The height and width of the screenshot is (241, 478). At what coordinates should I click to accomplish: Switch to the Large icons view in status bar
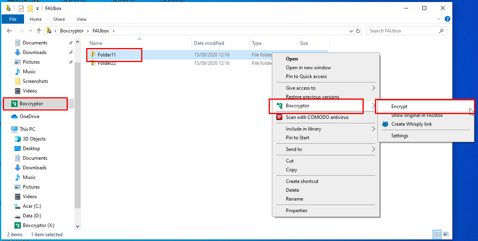pyautogui.click(x=446, y=234)
